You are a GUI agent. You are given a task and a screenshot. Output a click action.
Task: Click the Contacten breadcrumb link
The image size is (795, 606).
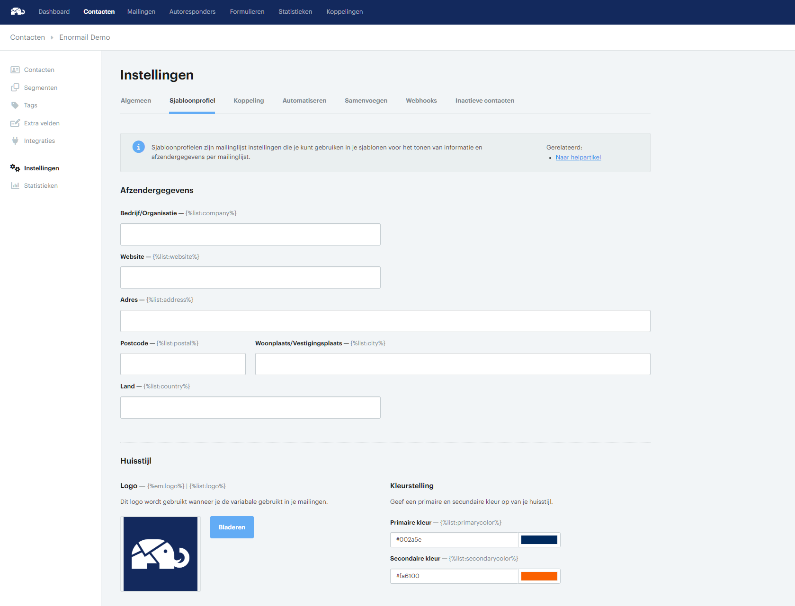(27, 37)
